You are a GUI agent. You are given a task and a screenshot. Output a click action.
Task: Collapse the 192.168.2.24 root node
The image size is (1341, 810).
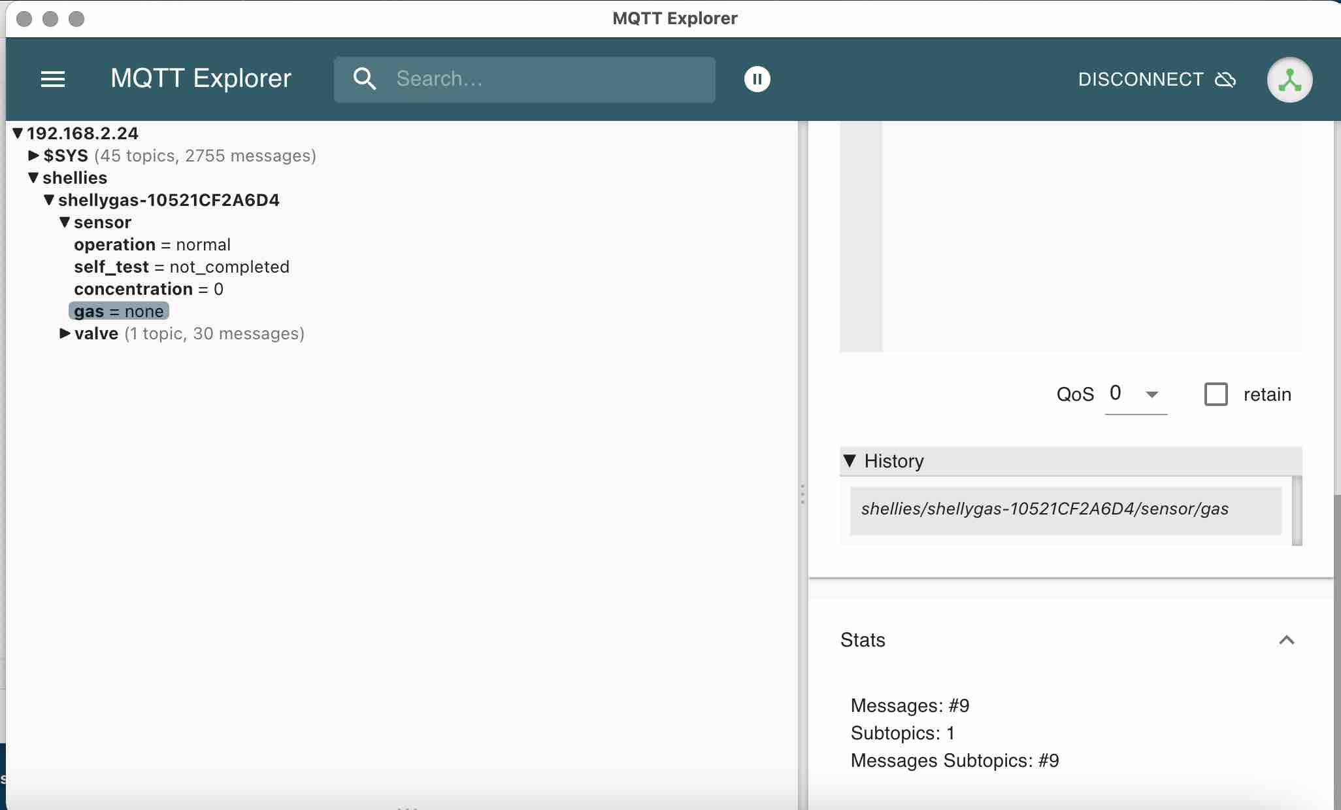point(18,133)
